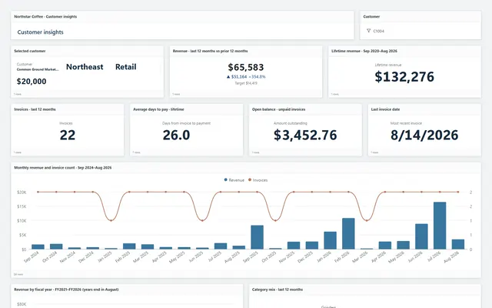The image size is (492, 308).
Task: Click the Dec 2025 axis label
Action: click(x=305, y=257)
